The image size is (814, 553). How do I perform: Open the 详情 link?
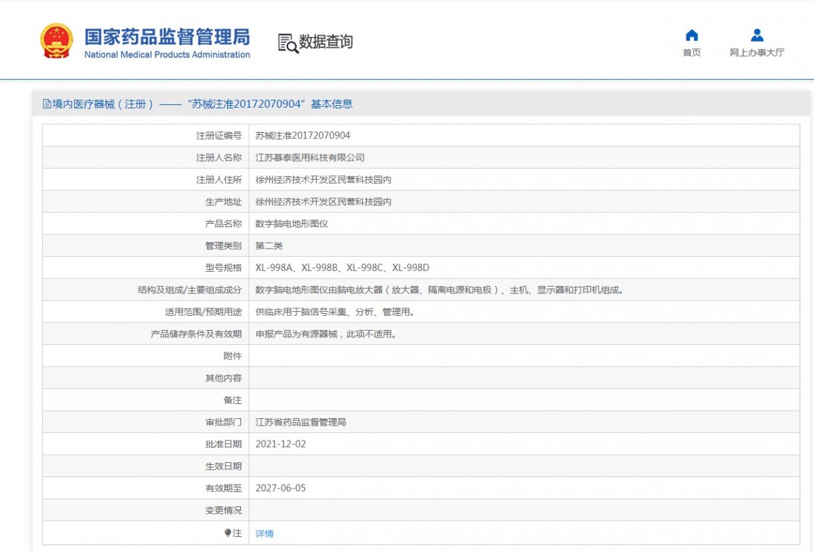[x=265, y=533]
